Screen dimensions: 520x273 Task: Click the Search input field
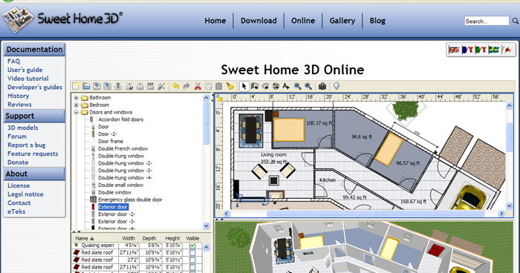487,22
